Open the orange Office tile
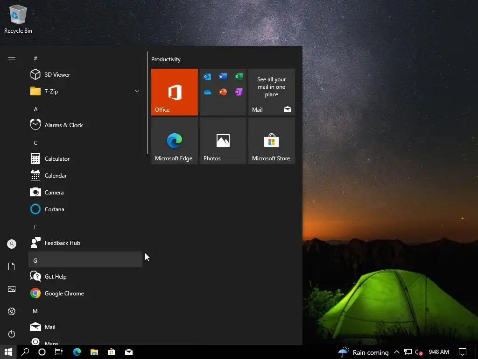Screen dimensions: 478x359 click(x=175, y=92)
